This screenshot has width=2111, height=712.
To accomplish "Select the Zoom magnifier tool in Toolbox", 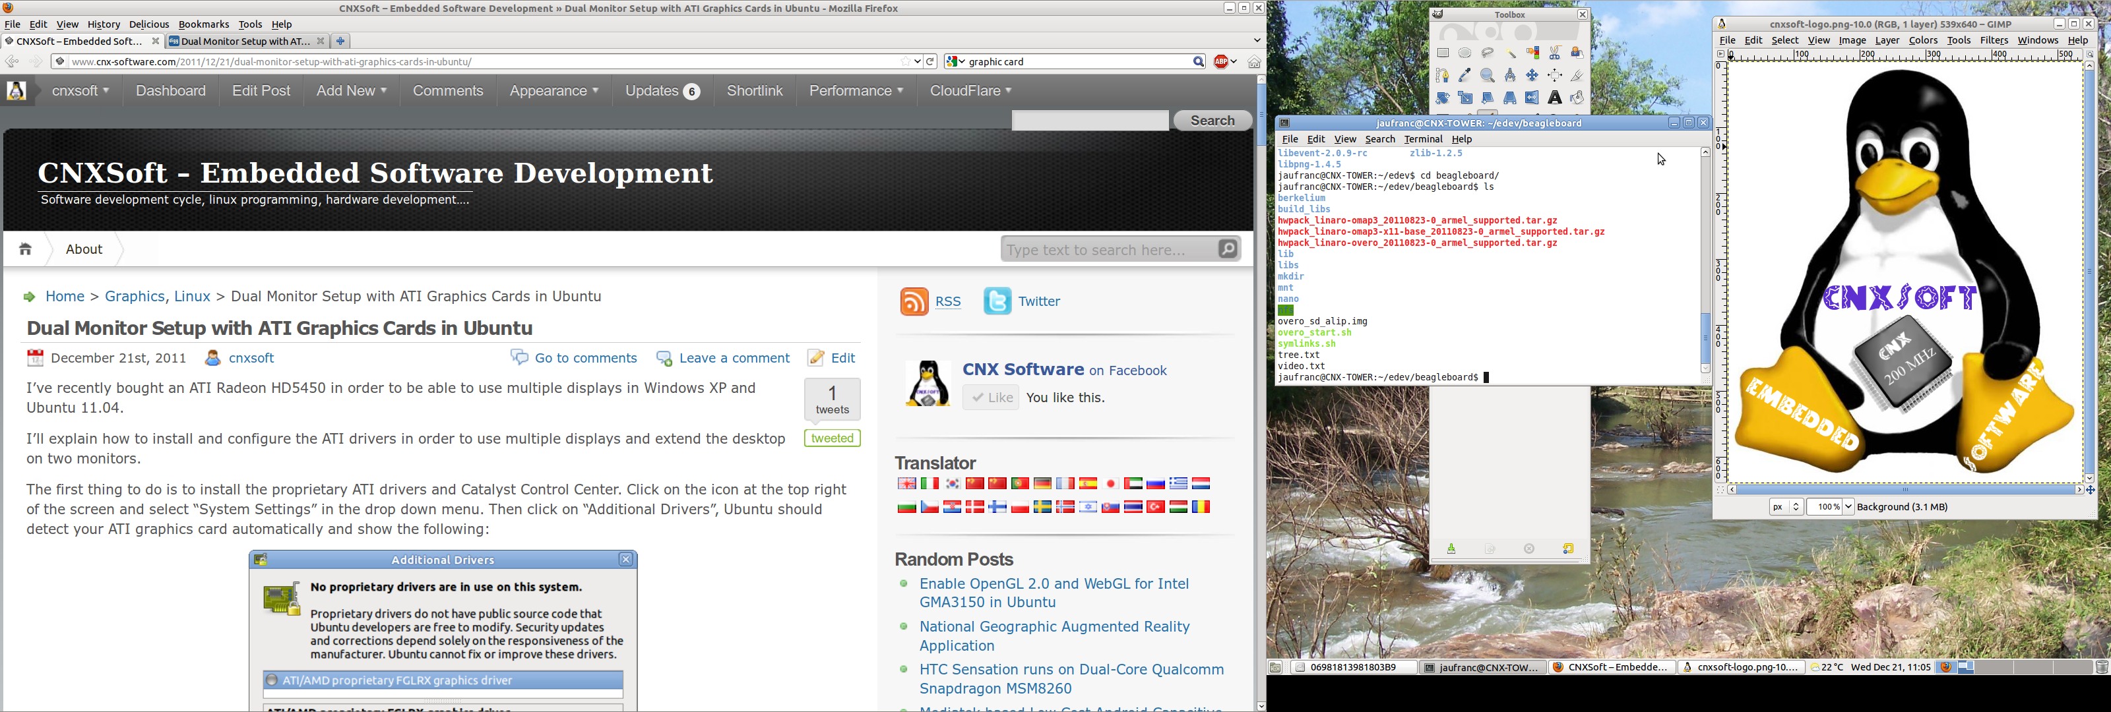I will (1488, 75).
